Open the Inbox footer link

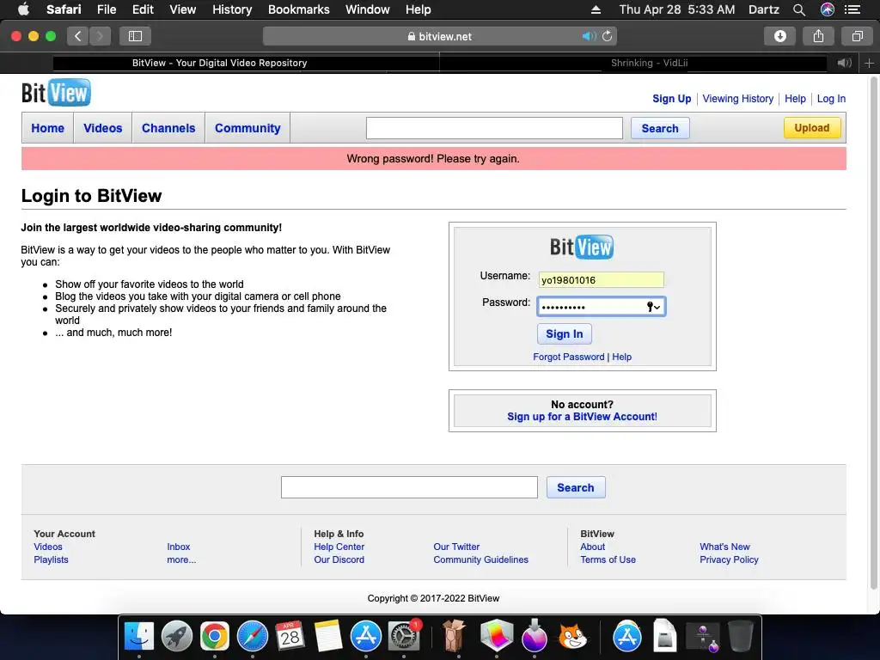click(x=179, y=547)
